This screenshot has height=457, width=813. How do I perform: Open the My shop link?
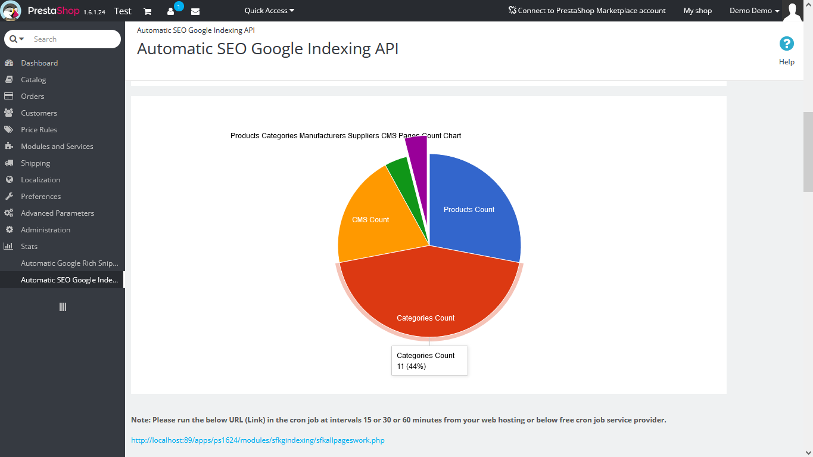pos(697,11)
